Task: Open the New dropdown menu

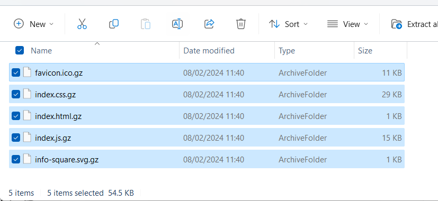Action: click(33, 24)
